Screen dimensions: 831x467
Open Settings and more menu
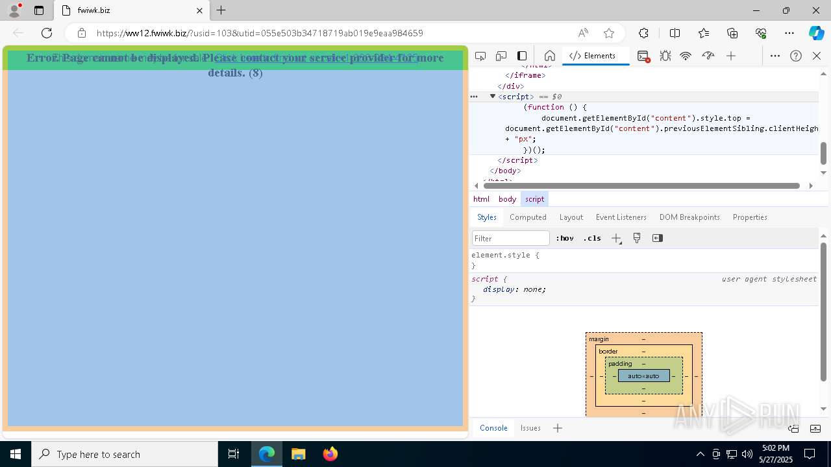click(789, 33)
